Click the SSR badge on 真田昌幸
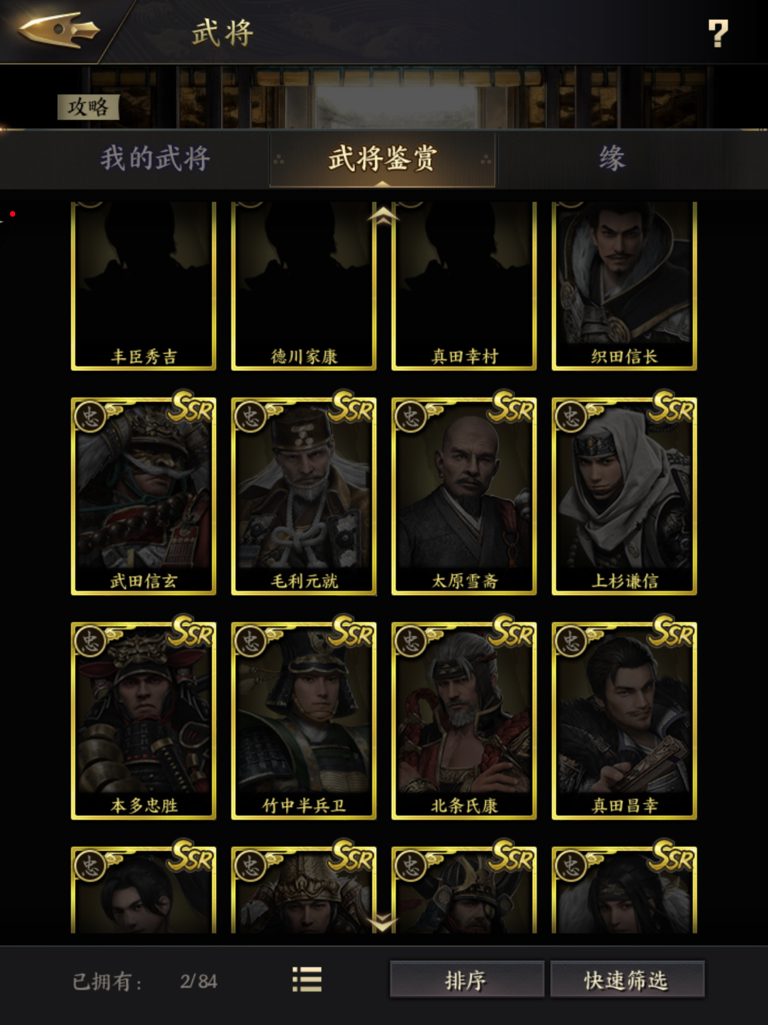Image resolution: width=768 pixels, height=1025 pixels. tap(672, 631)
